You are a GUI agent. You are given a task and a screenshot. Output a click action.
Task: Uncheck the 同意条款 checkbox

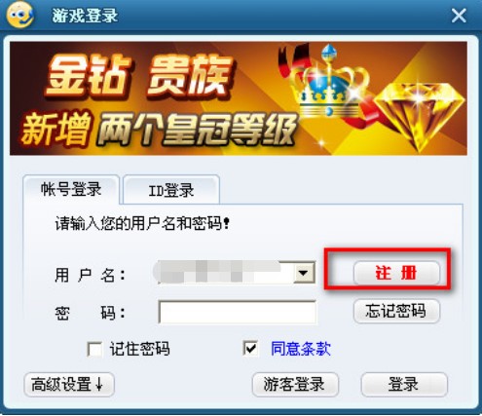point(250,349)
